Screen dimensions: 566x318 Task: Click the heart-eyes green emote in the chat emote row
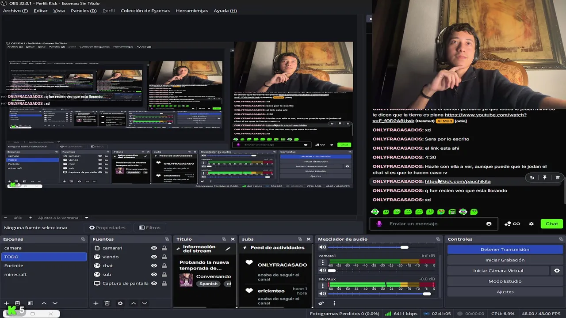tap(441, 212)
